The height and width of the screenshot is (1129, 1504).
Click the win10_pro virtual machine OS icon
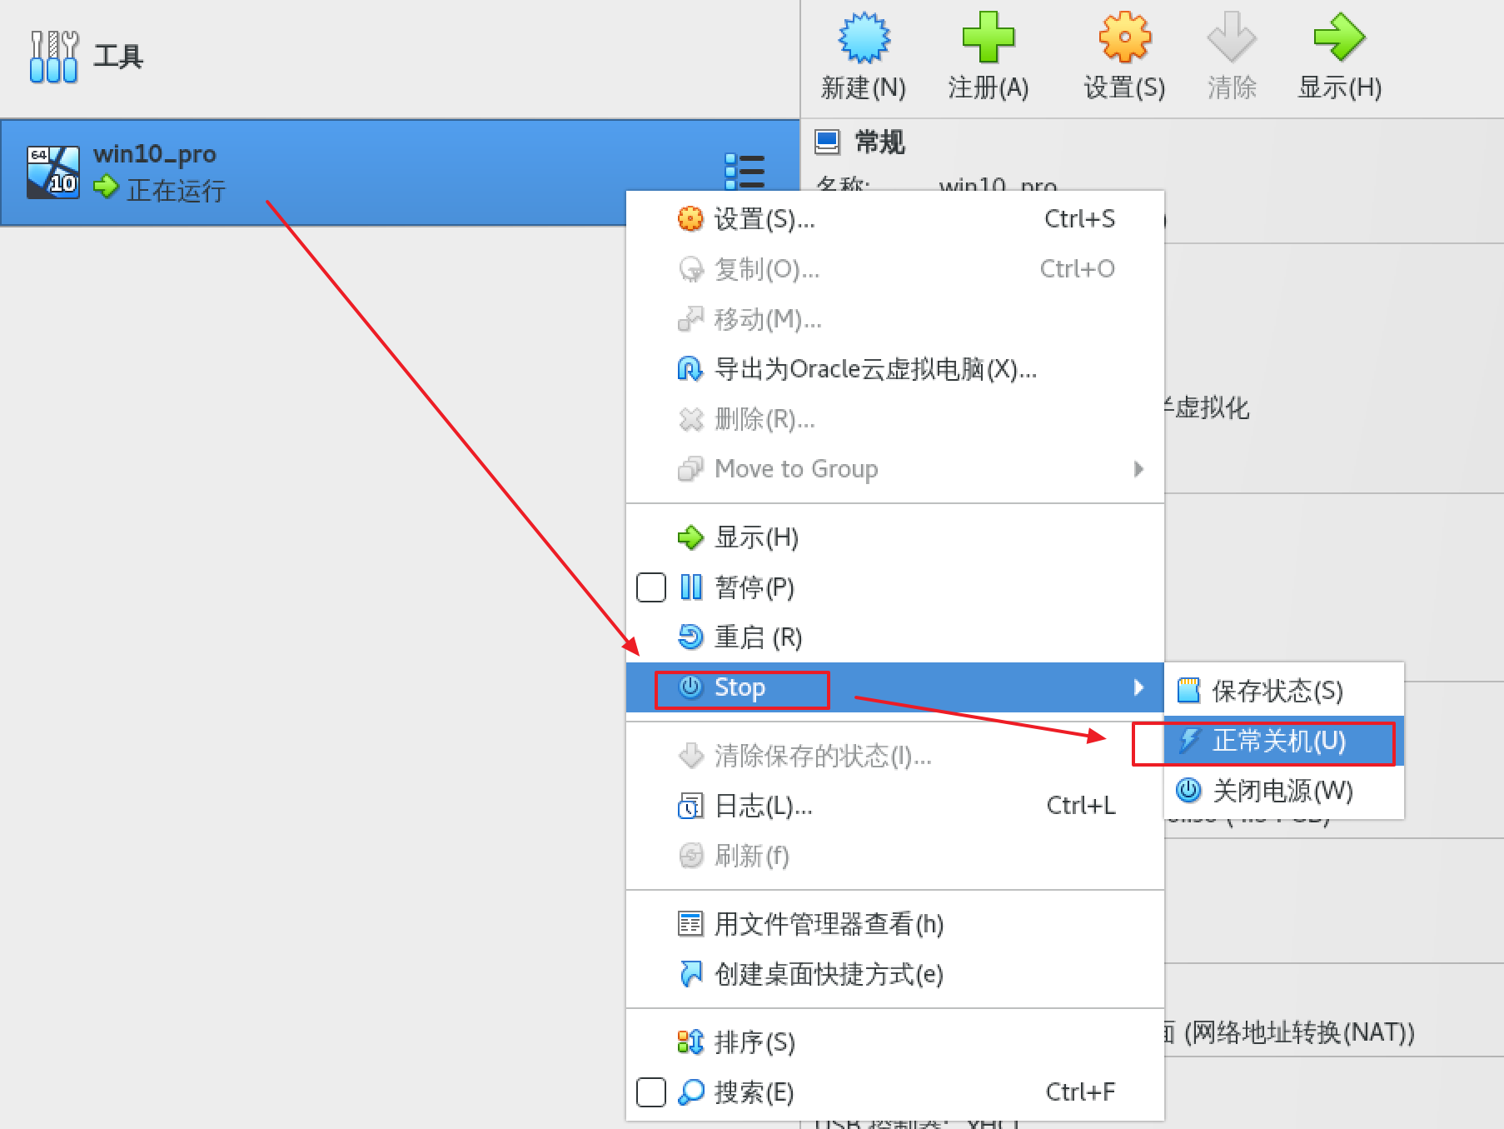53,172
